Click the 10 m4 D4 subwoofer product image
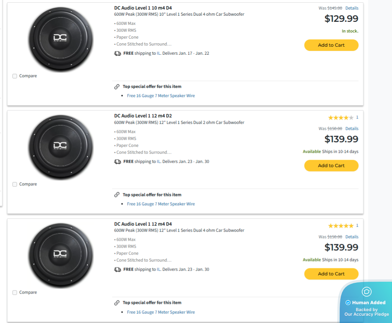 click(61, 39)
